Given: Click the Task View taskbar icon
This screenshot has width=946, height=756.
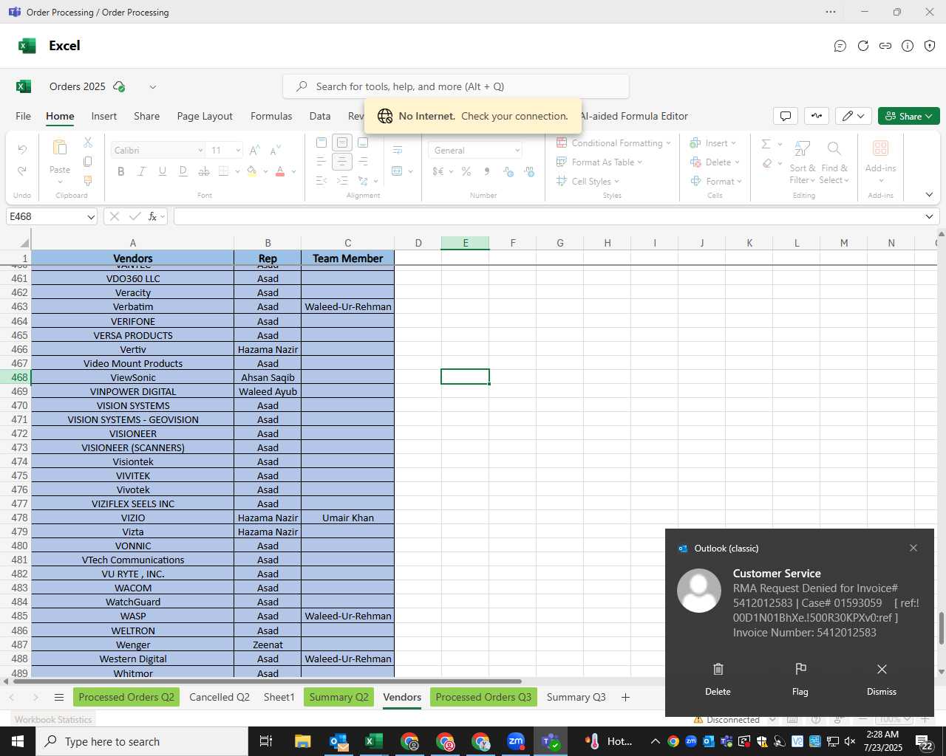Looking at the screenshot, I should coord(266,741).
